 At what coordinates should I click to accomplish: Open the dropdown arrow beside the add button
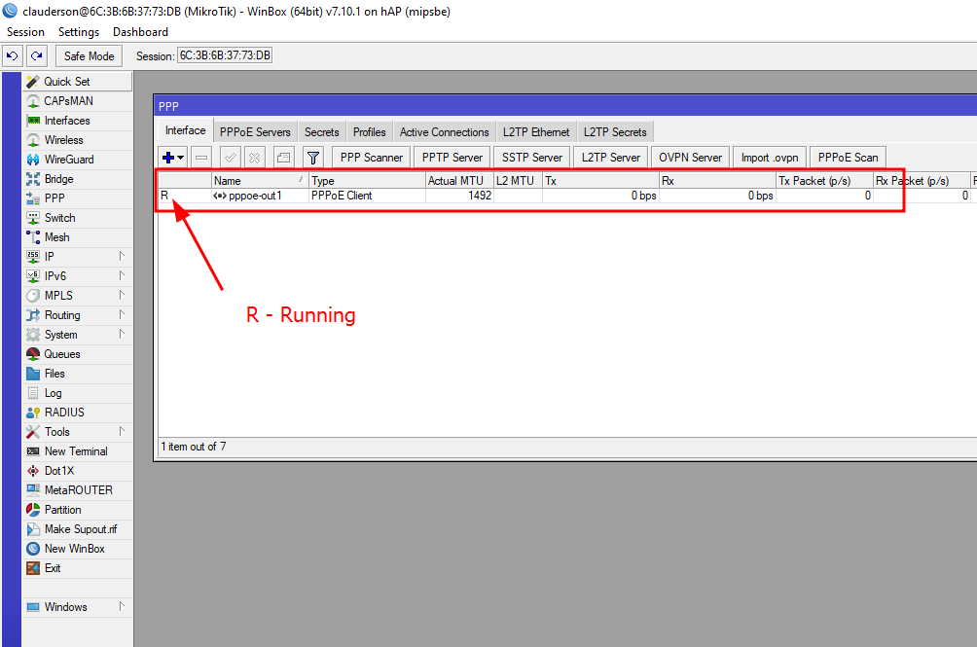182,158
